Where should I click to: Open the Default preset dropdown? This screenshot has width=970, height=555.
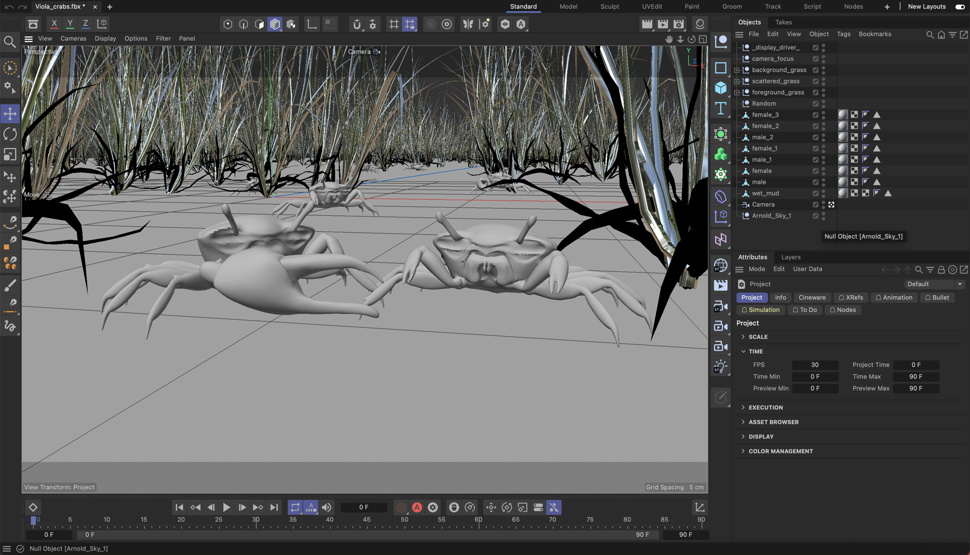(934, 284)
